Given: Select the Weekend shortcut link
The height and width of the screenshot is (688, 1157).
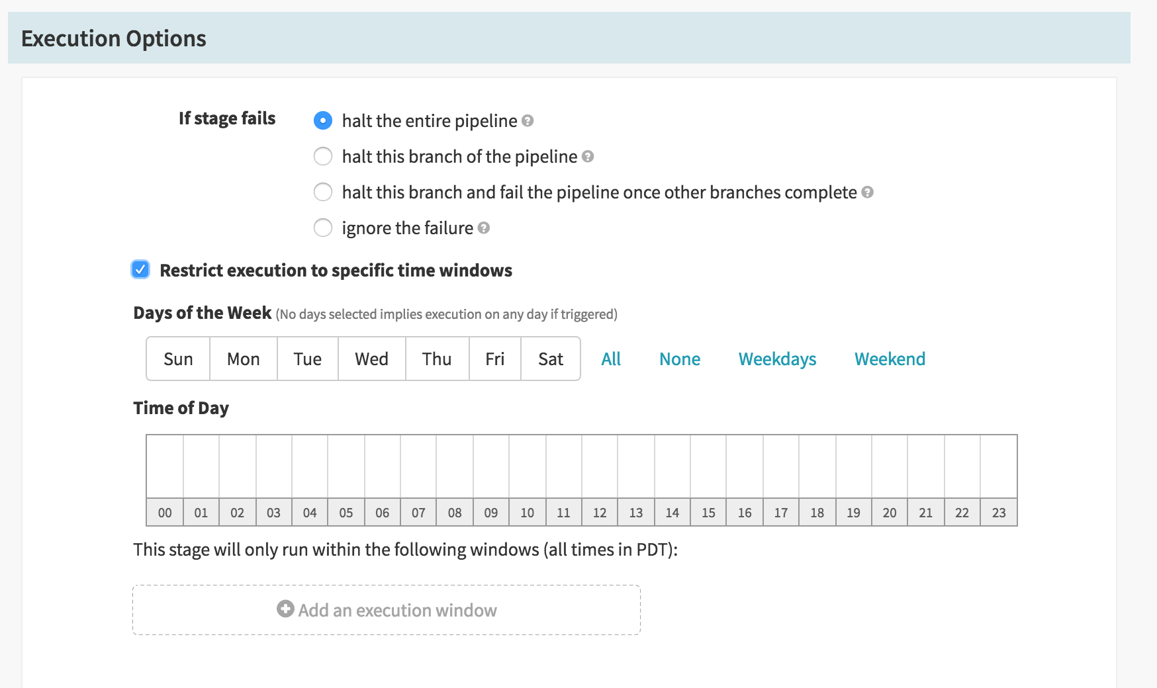Looking at the screenshot, I should pyautogui.click(x=890, y=359).
